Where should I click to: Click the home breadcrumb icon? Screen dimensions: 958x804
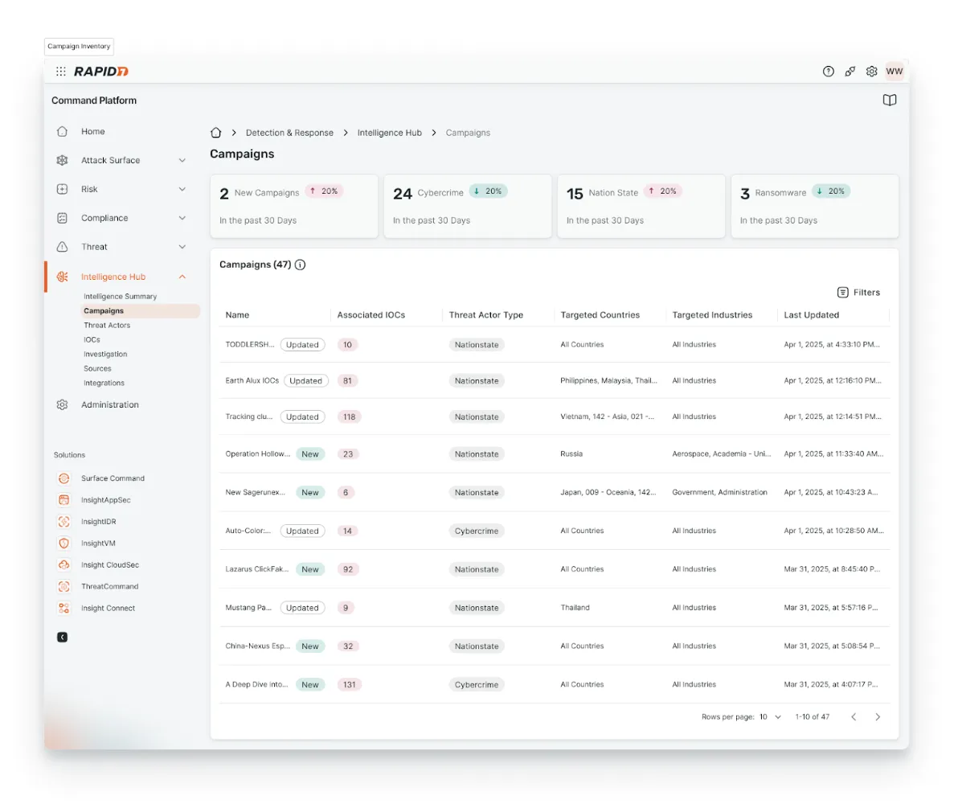(215, 133)
